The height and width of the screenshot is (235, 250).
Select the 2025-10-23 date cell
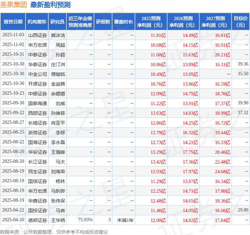tap(13, 93)
